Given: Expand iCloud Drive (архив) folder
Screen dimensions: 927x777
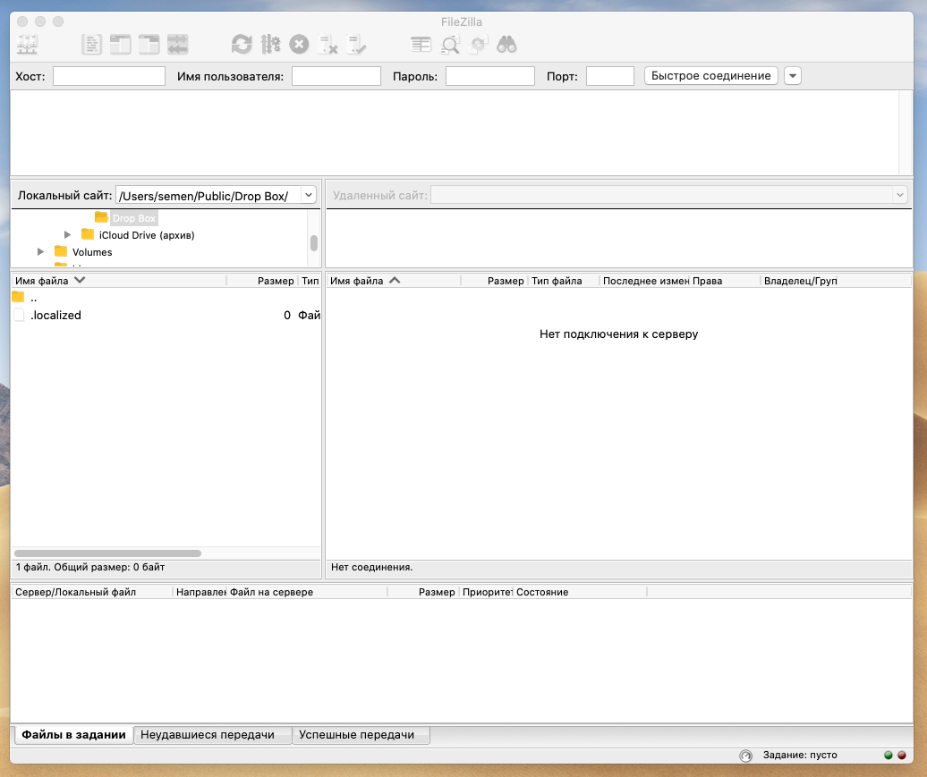Looking at the screenshot, I should [67, 235].
